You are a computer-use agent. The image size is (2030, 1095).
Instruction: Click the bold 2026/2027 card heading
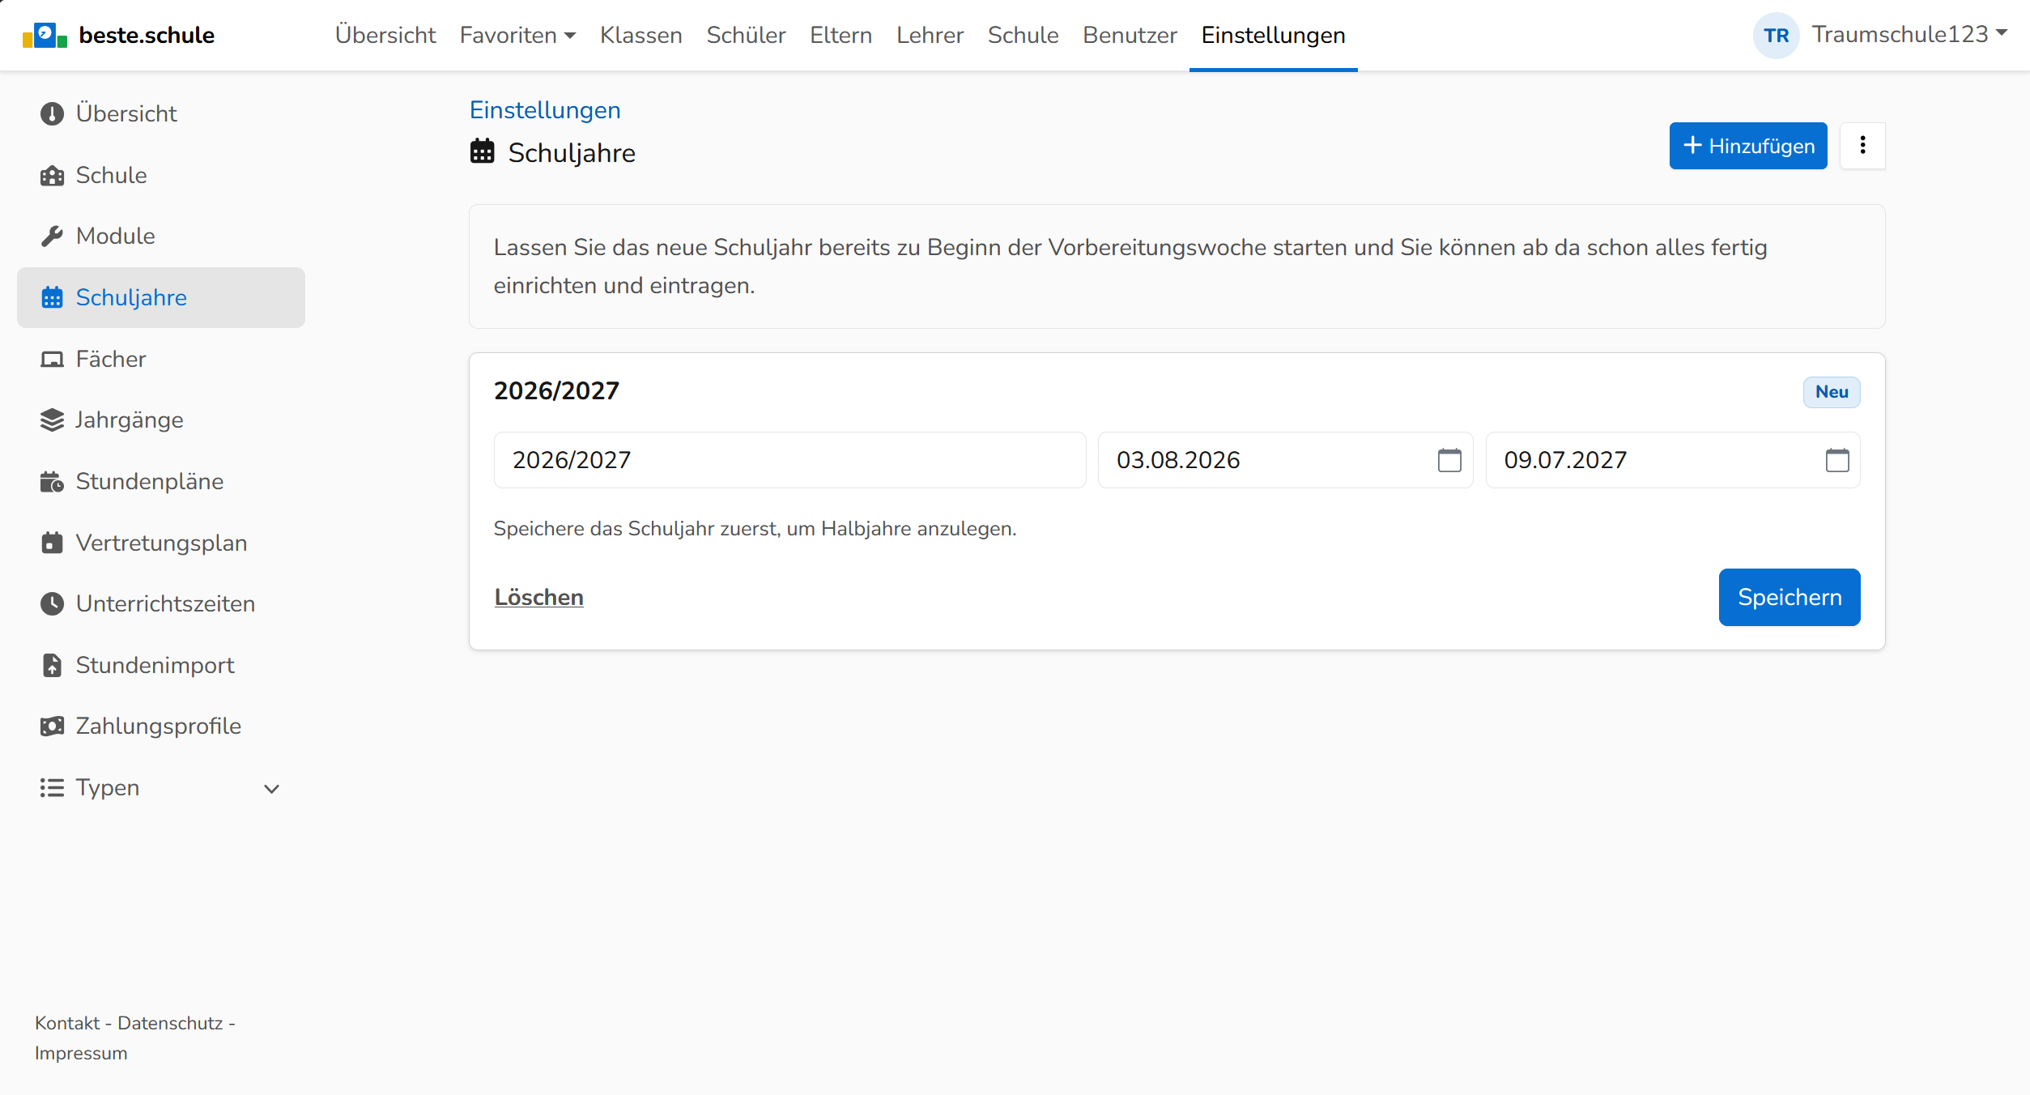(556, 391)
